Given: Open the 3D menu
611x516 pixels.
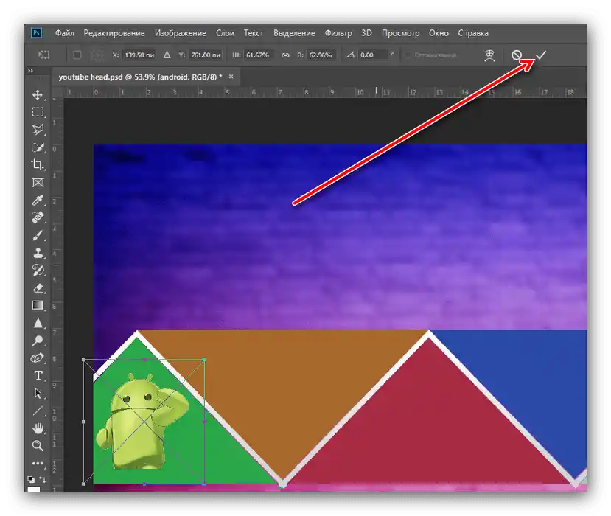Looking at the screenshot, I should coord(366,33).
